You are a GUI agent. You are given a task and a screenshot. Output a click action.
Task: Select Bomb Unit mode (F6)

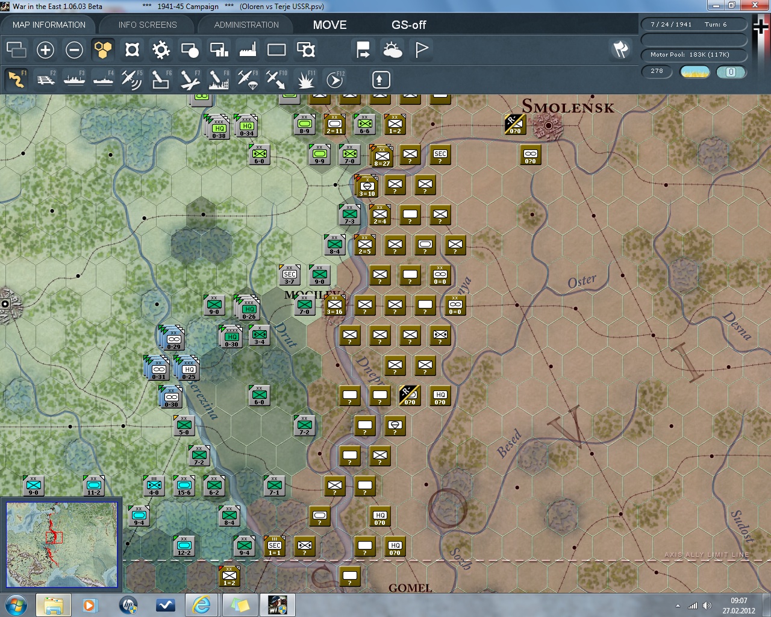coord(161,80)
